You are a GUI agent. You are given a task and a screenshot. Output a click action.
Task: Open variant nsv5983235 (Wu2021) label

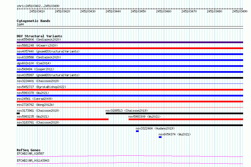pyautogui.click(x=33, y=117)
